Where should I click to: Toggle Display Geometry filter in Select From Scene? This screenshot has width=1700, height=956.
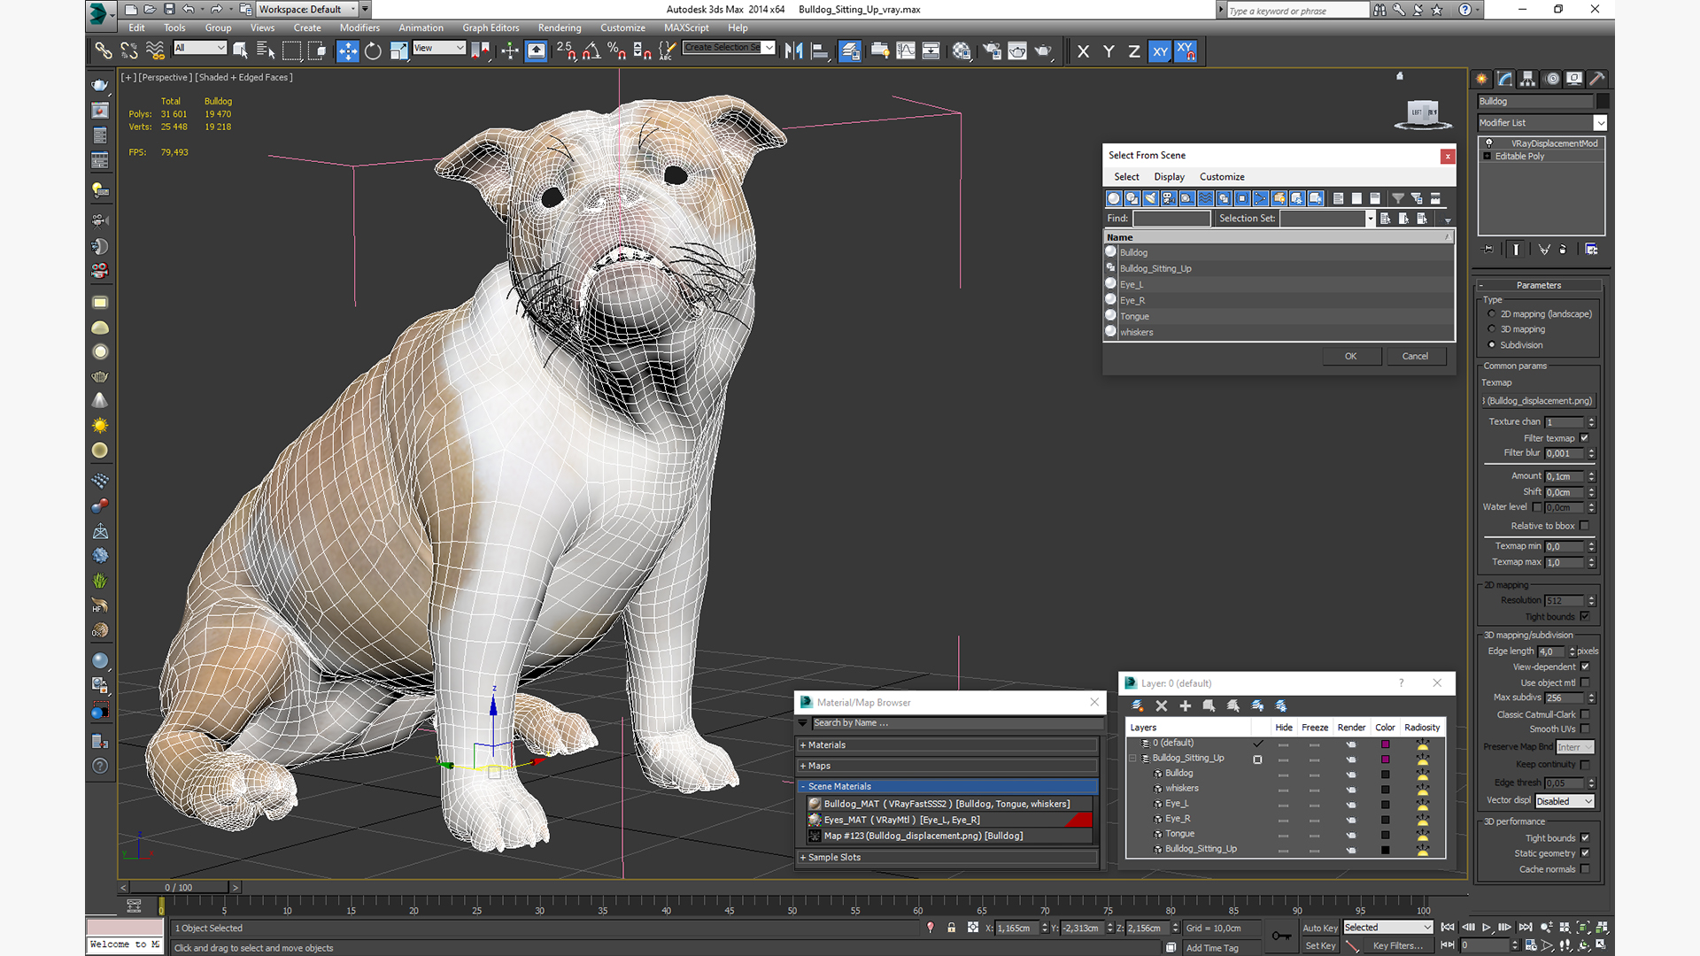tap(1114, 198)
